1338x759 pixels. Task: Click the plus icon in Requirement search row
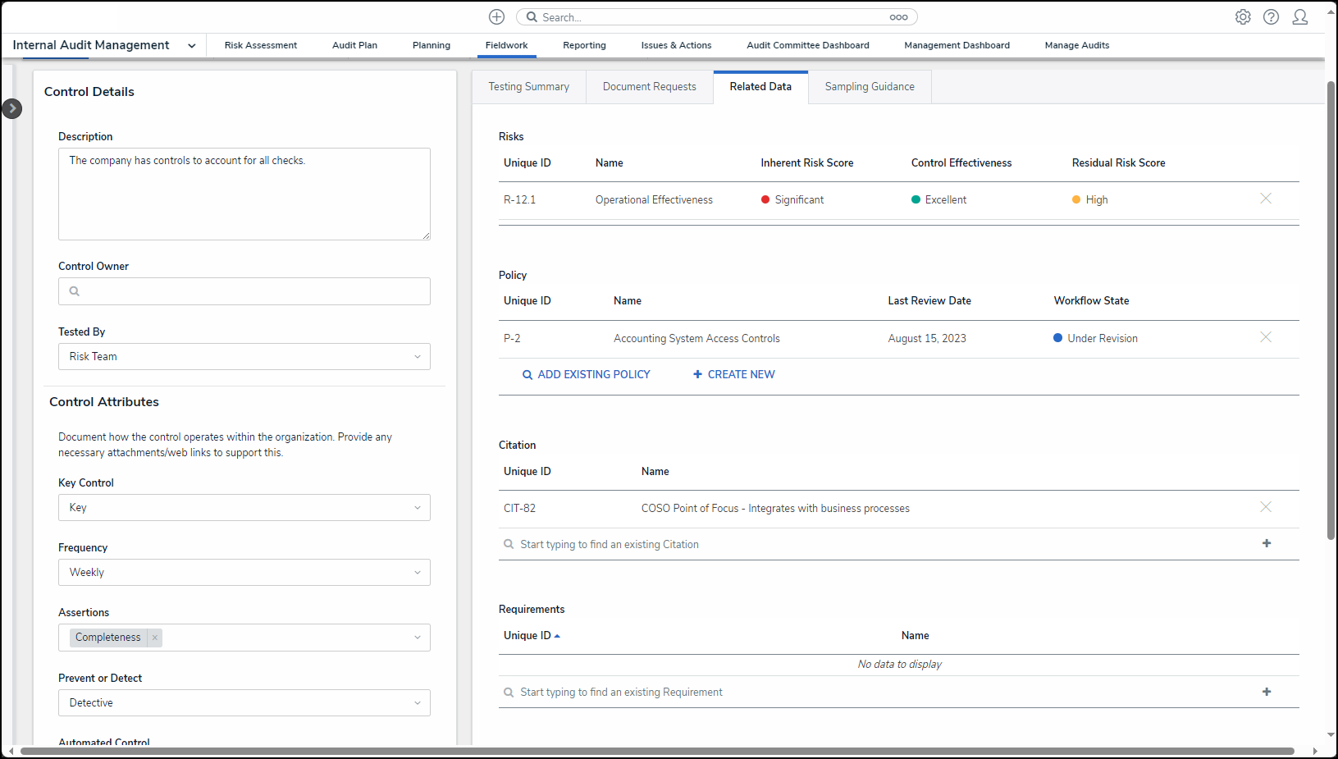pos(1267,692)
